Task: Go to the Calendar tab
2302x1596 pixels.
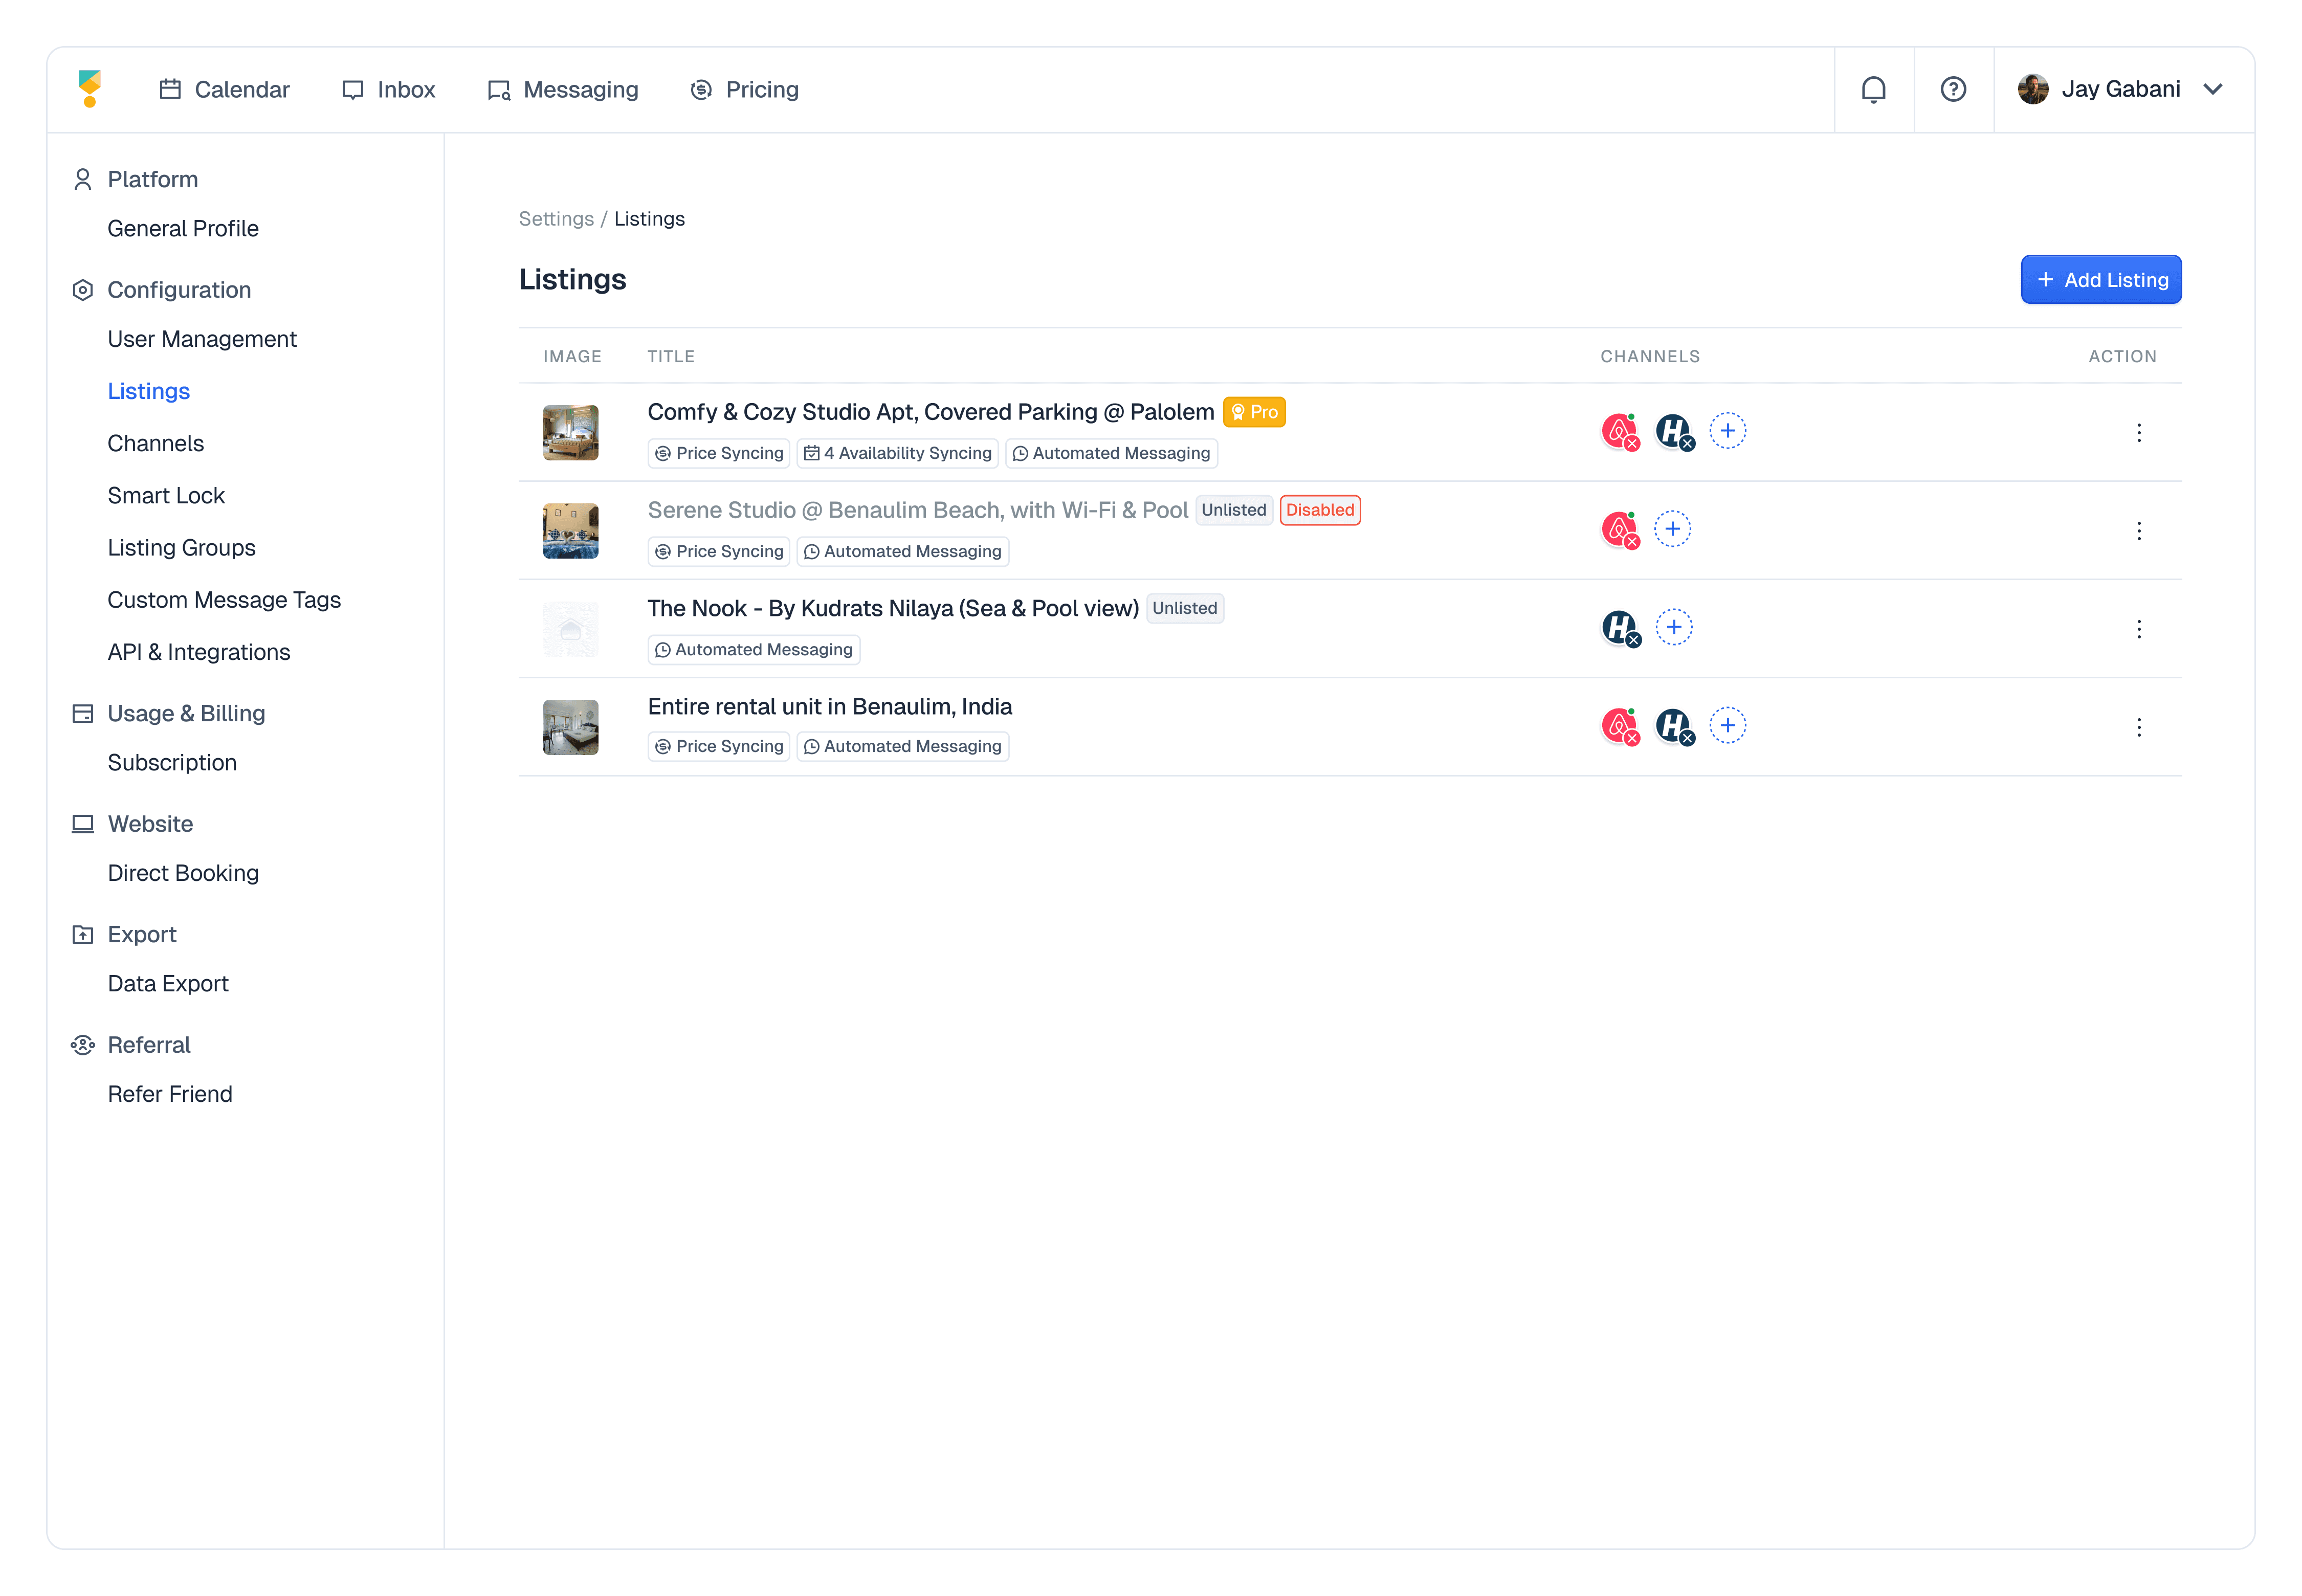Action: (225, 90)
